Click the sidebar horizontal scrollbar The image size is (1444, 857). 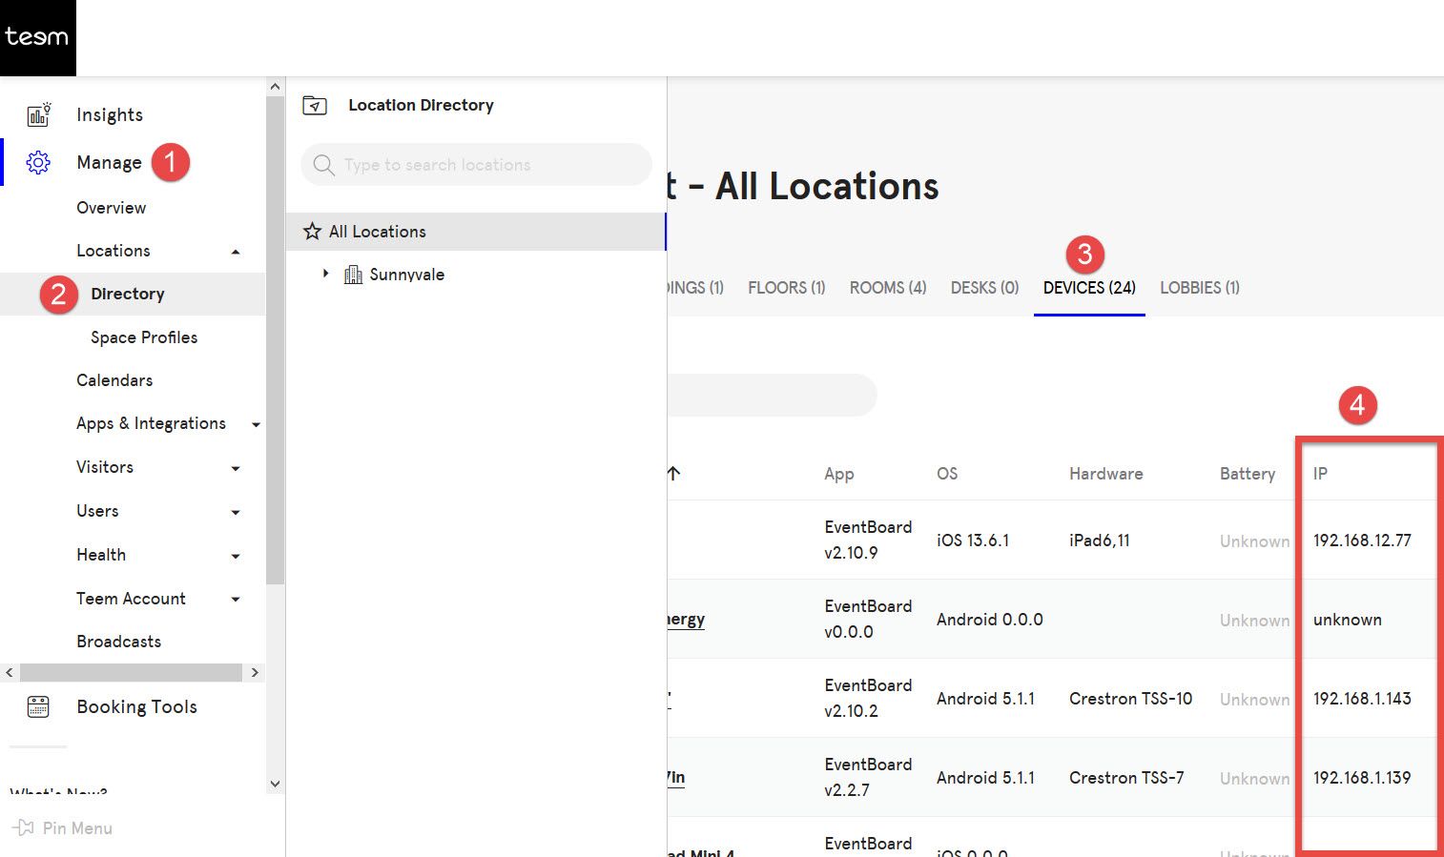131,673
